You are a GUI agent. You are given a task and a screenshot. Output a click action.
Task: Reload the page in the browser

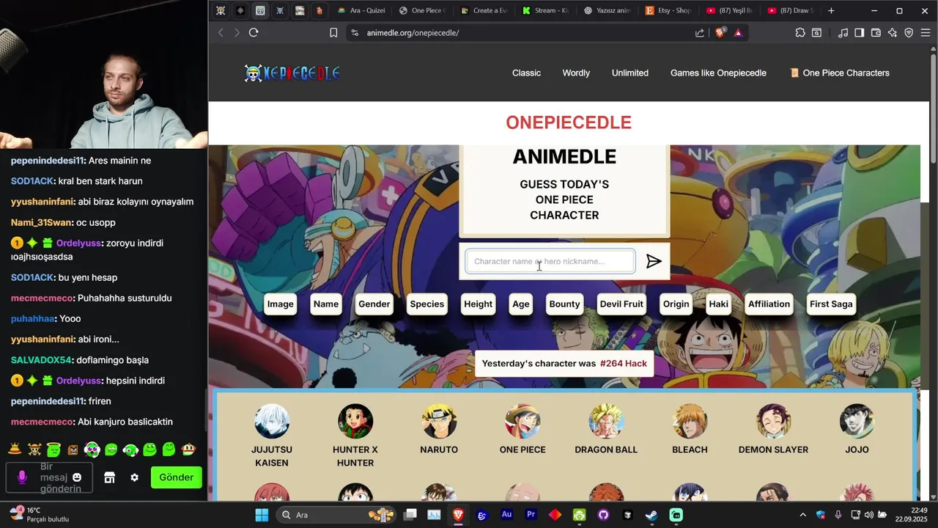coord(254,32)
